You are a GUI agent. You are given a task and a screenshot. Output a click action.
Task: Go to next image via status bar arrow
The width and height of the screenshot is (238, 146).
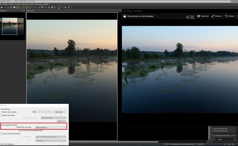pos(233,144)
